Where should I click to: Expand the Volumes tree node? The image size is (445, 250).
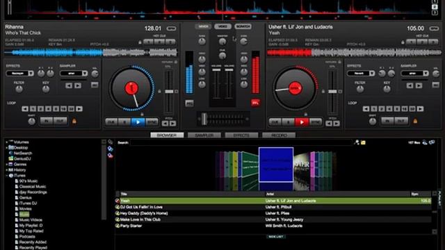[7, 142]
